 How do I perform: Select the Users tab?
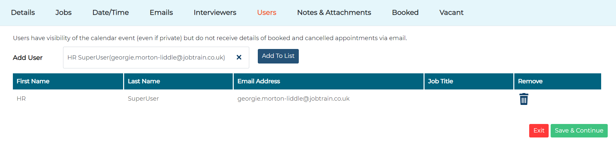(x=266, y=12)
